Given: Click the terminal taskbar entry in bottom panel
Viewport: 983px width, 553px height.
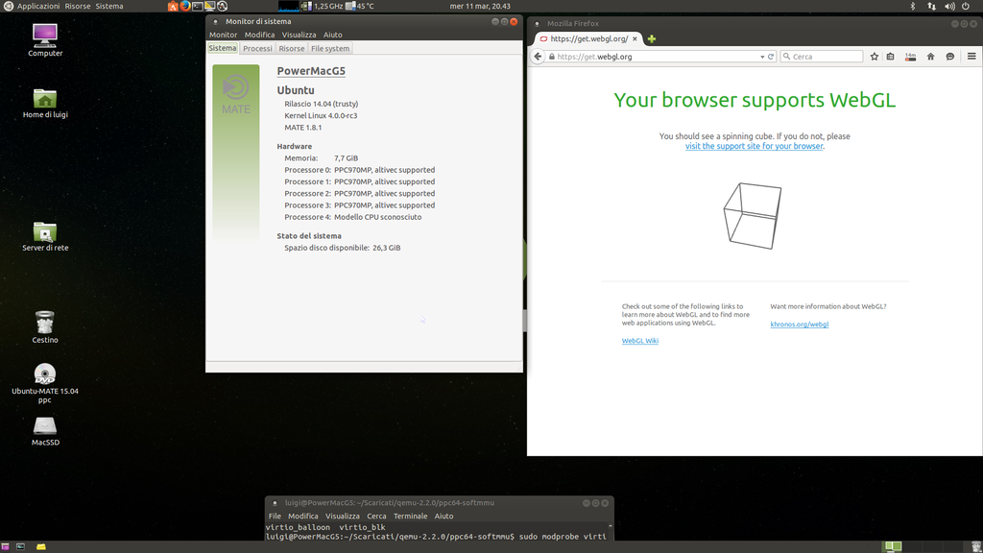Looking at the screenshot, I should [x=21, y=546].
